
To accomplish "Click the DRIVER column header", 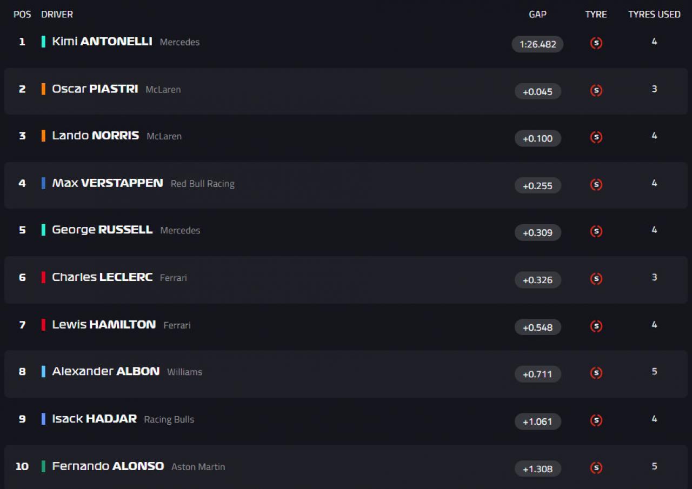I will point(57,15).
